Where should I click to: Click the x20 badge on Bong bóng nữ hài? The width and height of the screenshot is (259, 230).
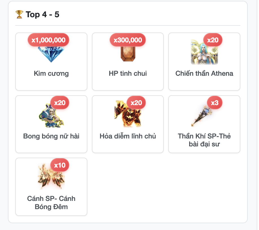pos(60,103)
